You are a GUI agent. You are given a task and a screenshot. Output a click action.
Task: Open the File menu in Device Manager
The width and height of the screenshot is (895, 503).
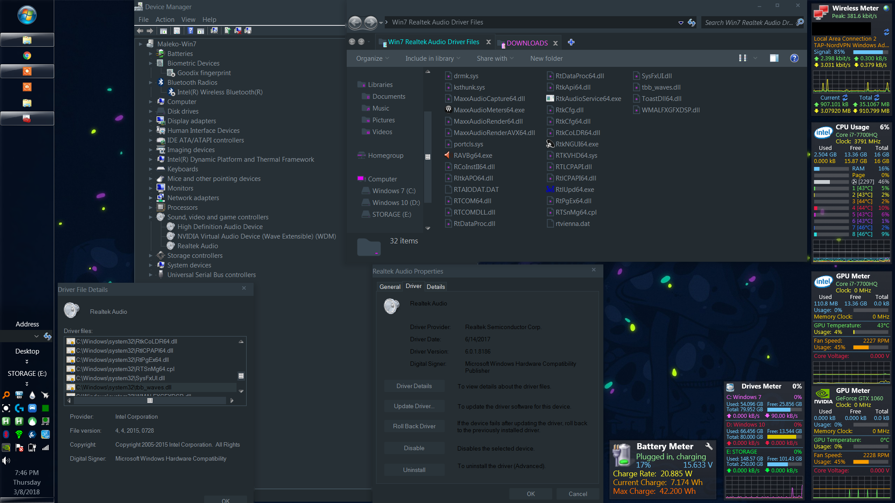click(143, 20)
